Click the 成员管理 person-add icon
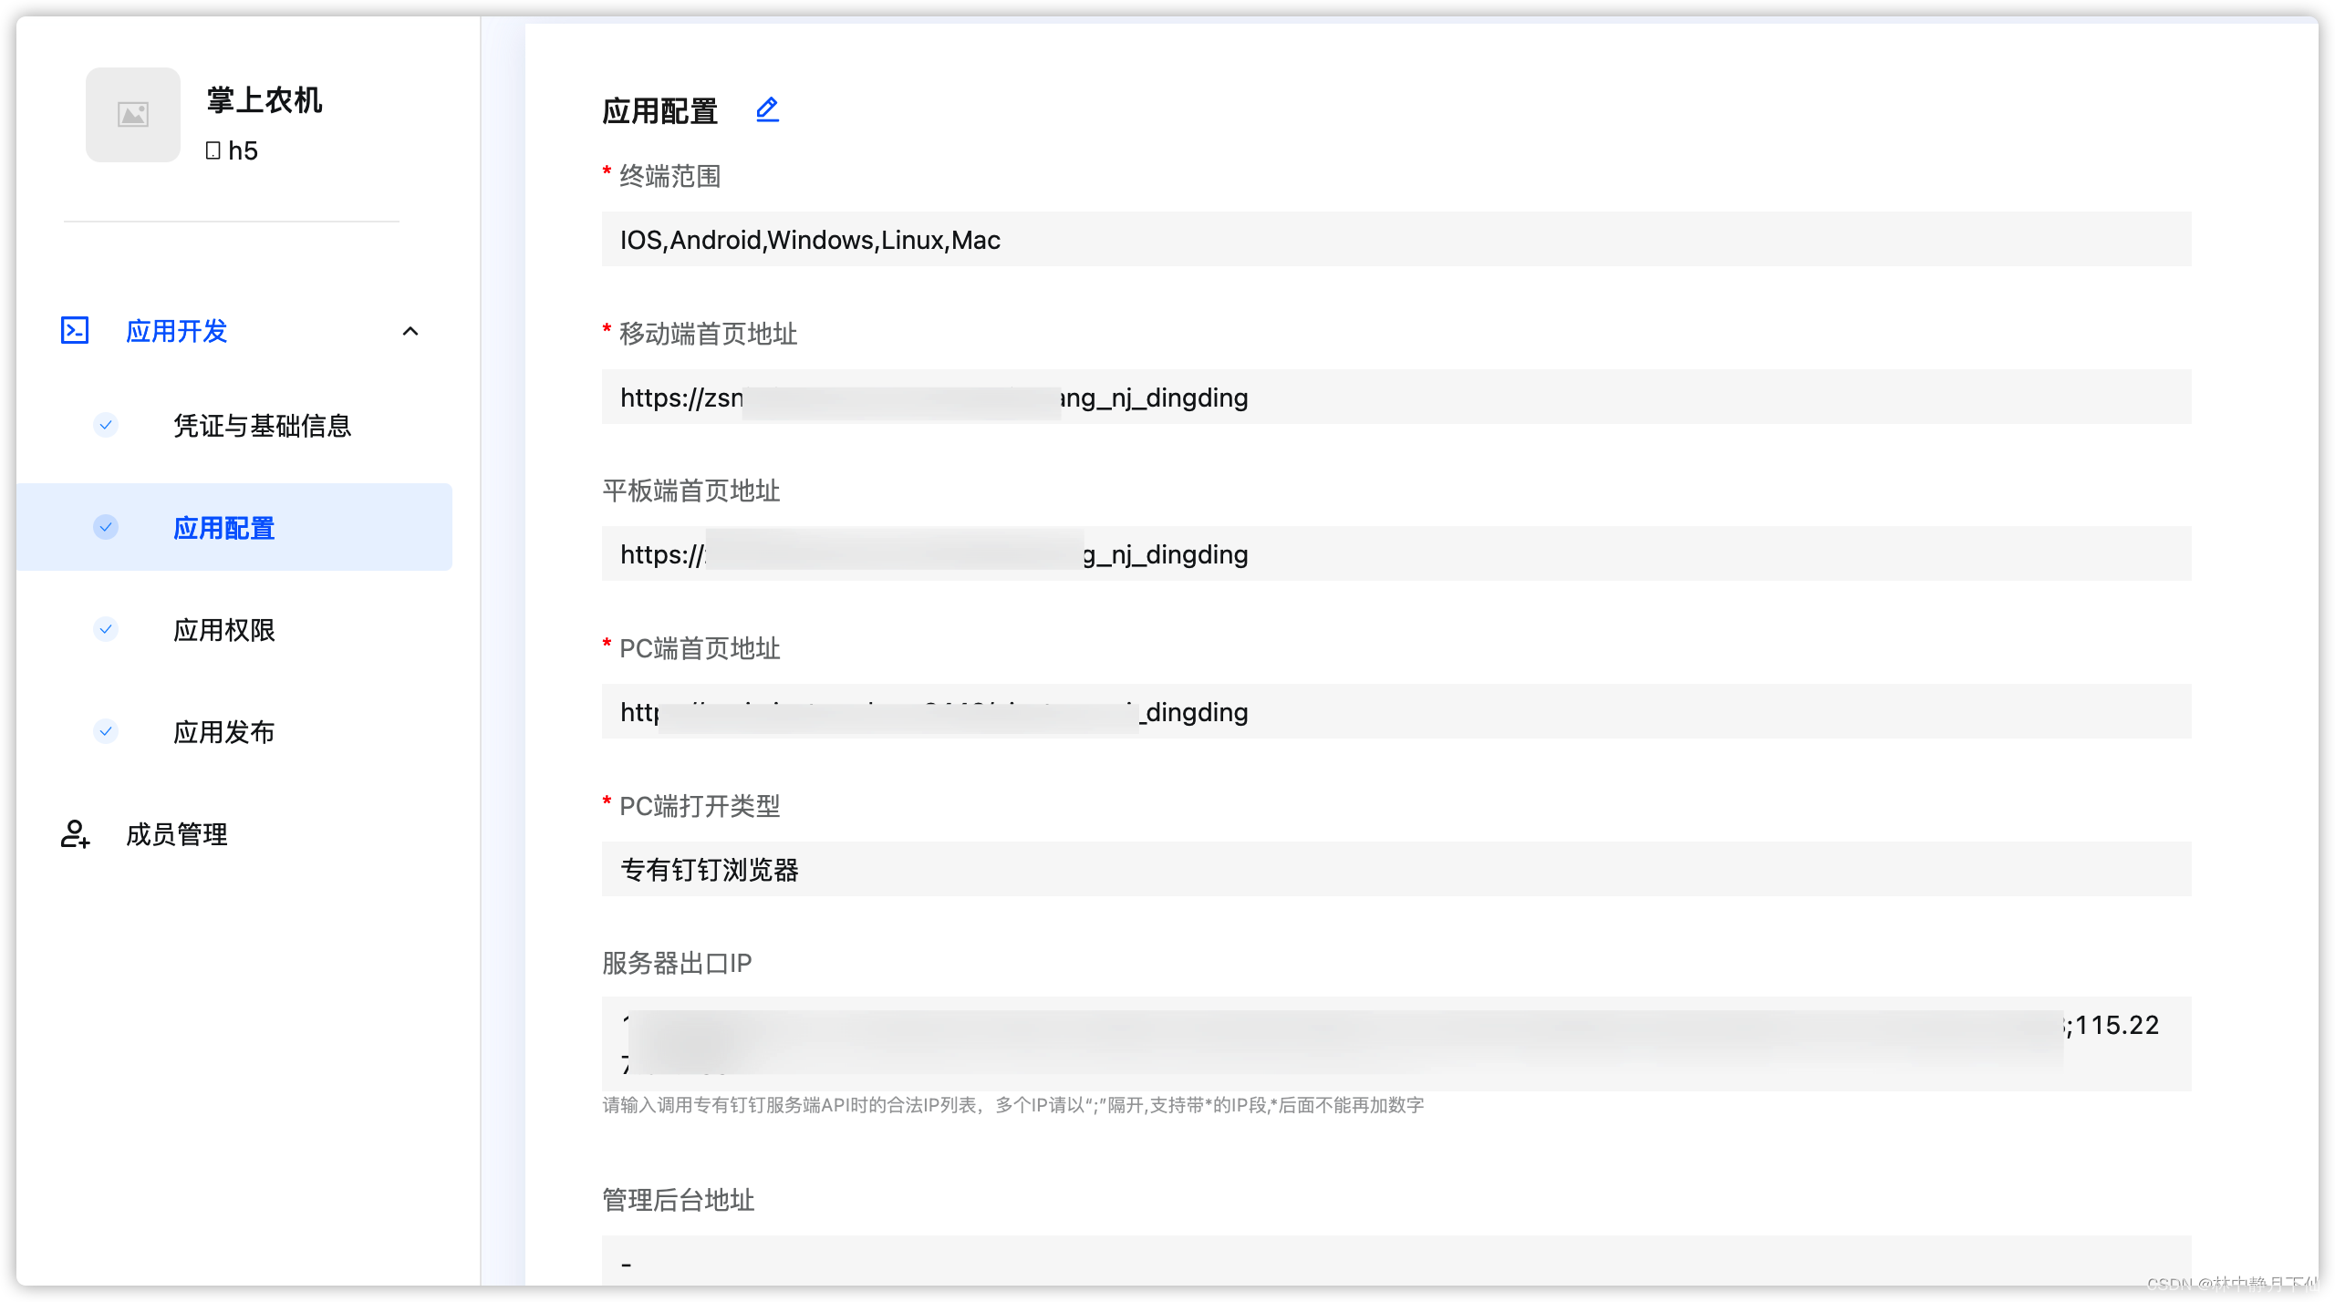This screenshot has width=2335, height=1302. [x=75, y=833]
